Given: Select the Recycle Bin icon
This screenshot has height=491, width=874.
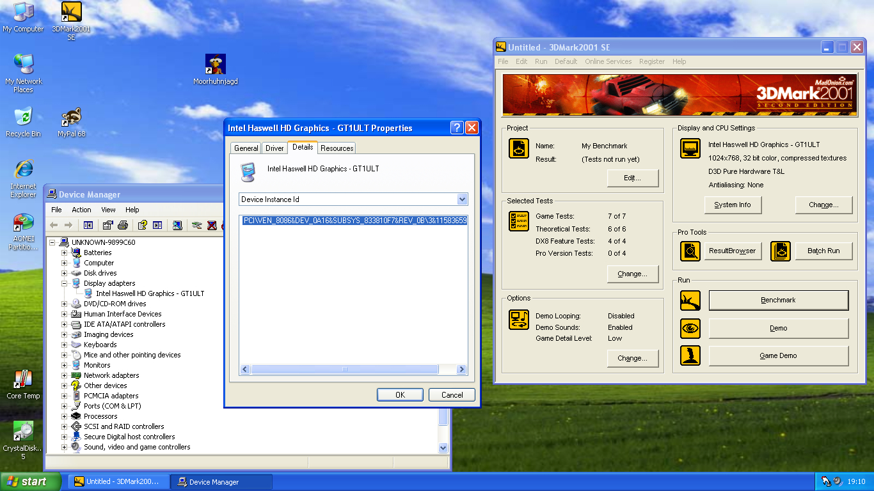Looking at the screenshot, I should [23, 121].
